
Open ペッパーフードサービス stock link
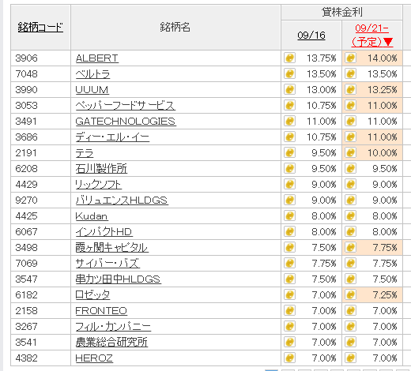pos(125,106)
